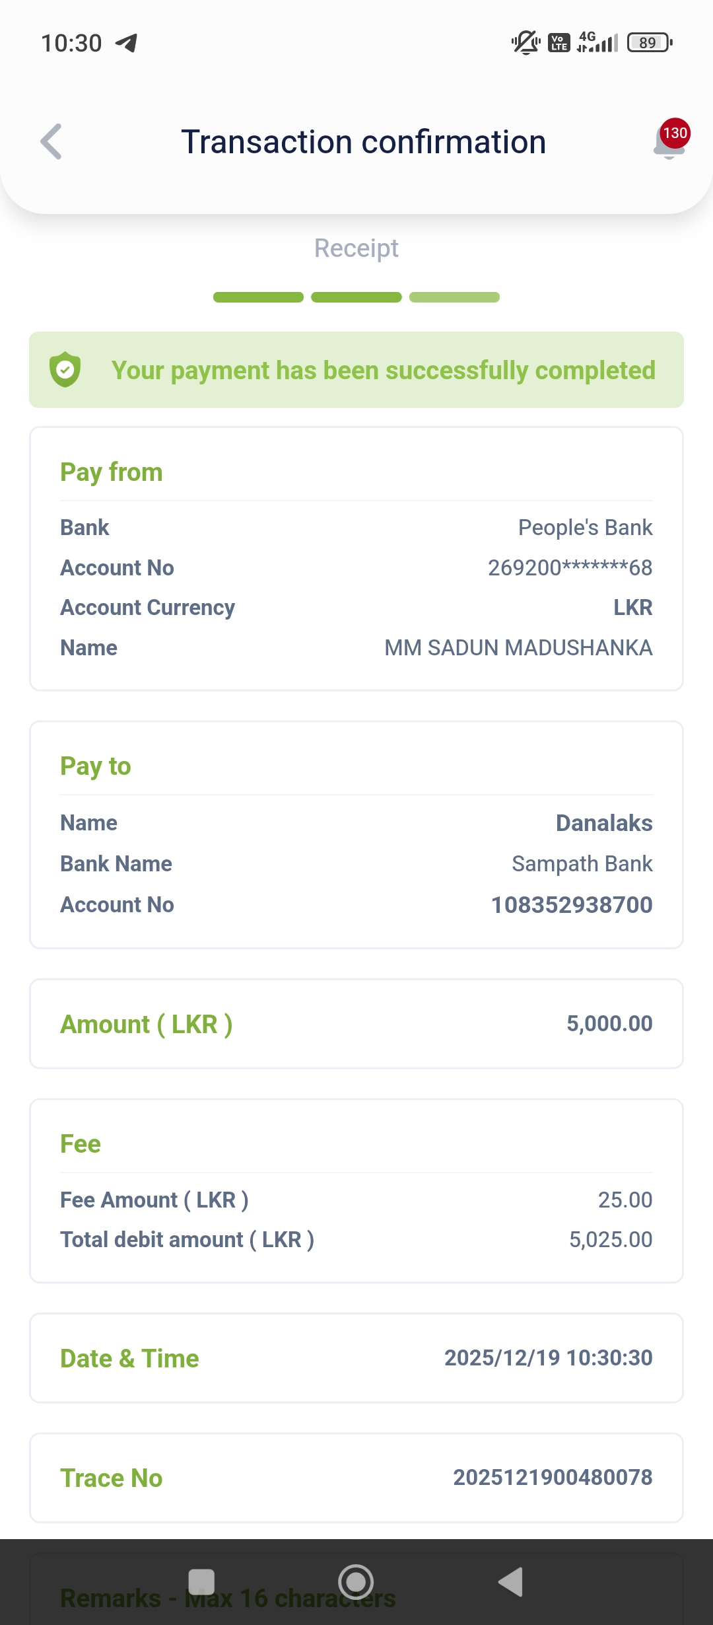Tap the battery indicator in status bar

click(x=649, y=43)
